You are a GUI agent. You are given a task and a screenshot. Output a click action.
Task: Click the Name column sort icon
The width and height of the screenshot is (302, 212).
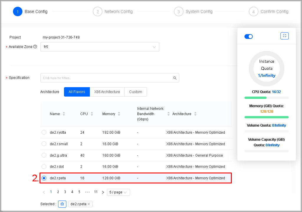click(64, 114)
